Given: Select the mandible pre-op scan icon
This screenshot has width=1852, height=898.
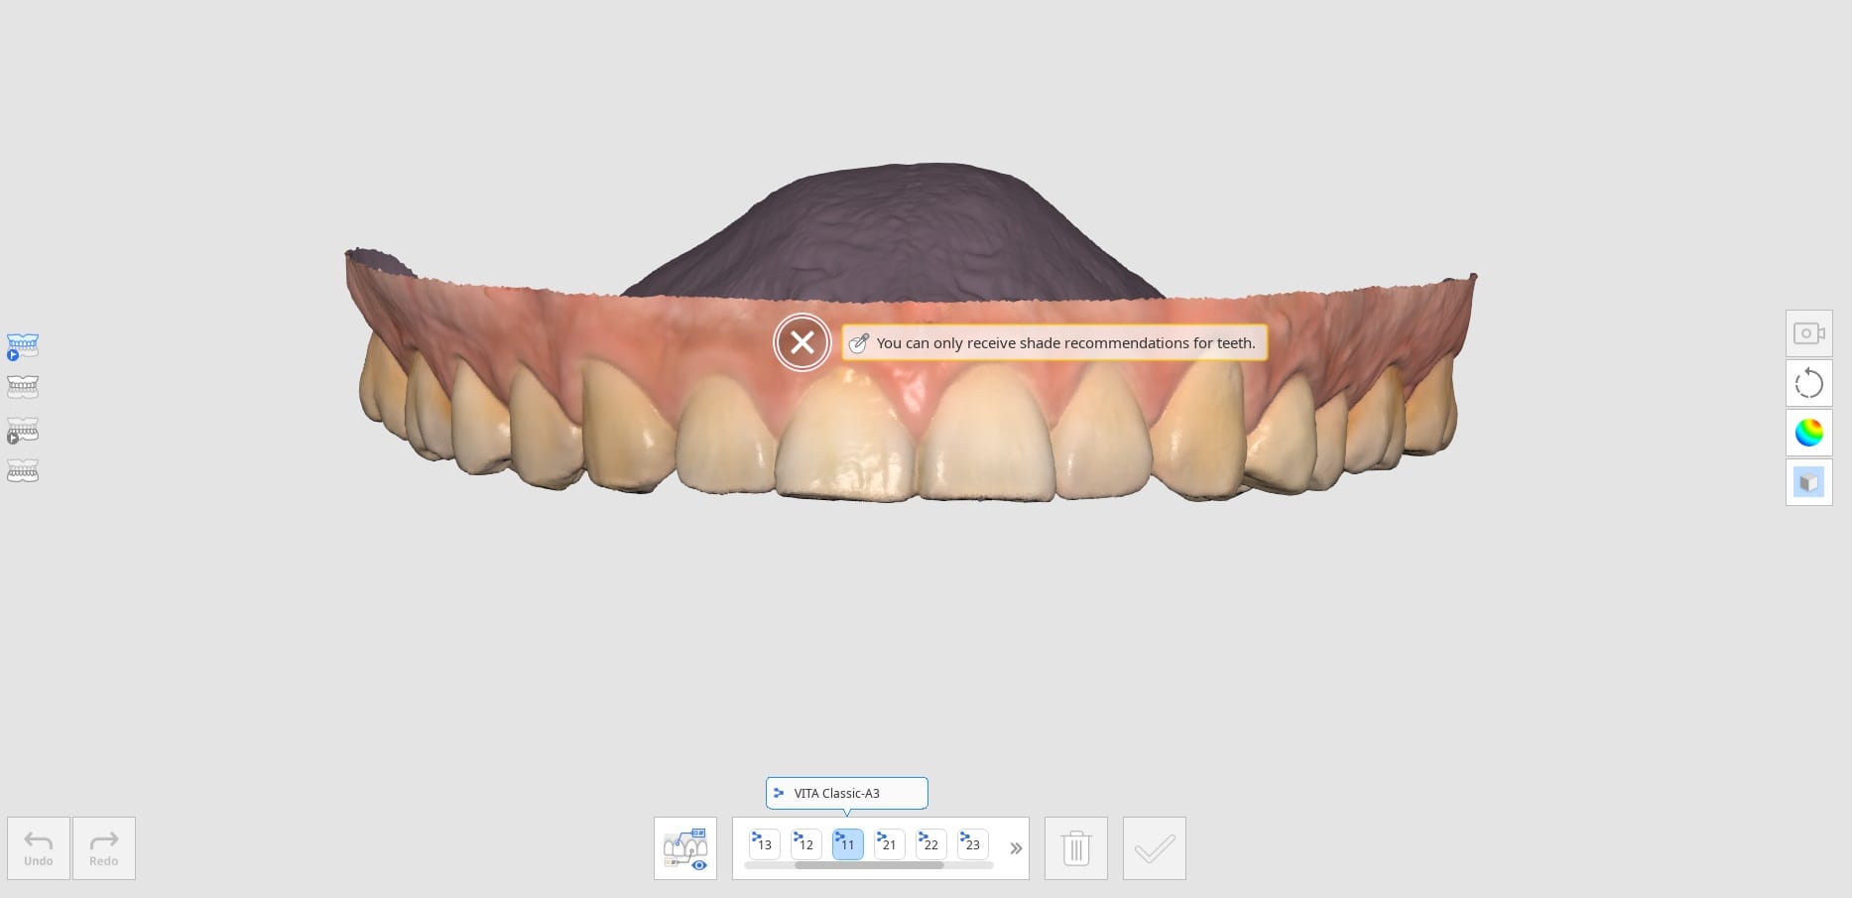Looking at the screenshot, I should tap(23, 430).
